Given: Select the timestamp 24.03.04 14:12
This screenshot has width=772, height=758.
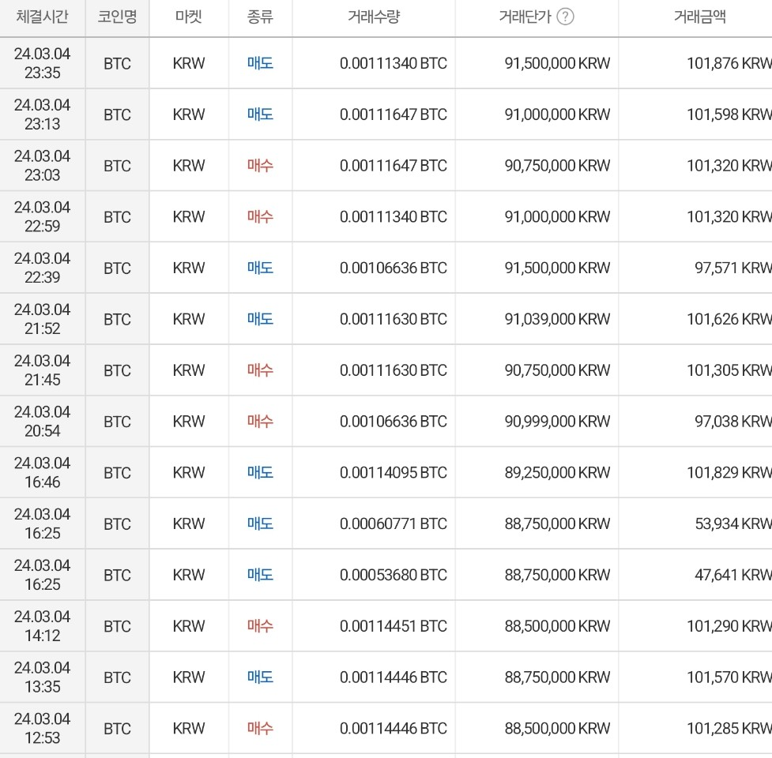Looking at the screenshot, I should 43,625.
